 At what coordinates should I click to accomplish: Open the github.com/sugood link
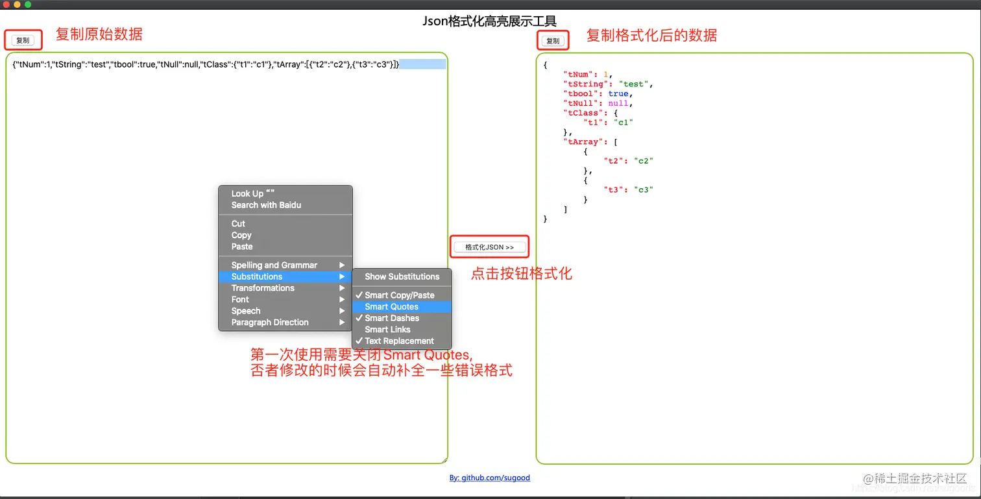tap(490, 478)
